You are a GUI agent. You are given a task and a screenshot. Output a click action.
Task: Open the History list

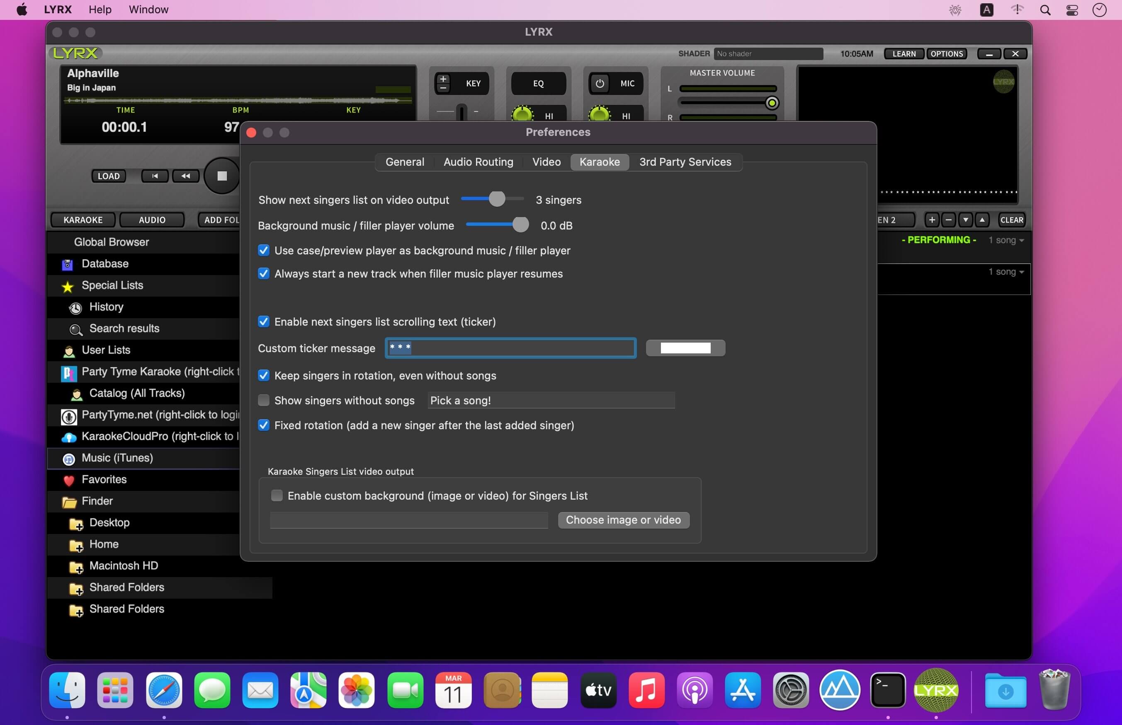(x=106, y=307)
